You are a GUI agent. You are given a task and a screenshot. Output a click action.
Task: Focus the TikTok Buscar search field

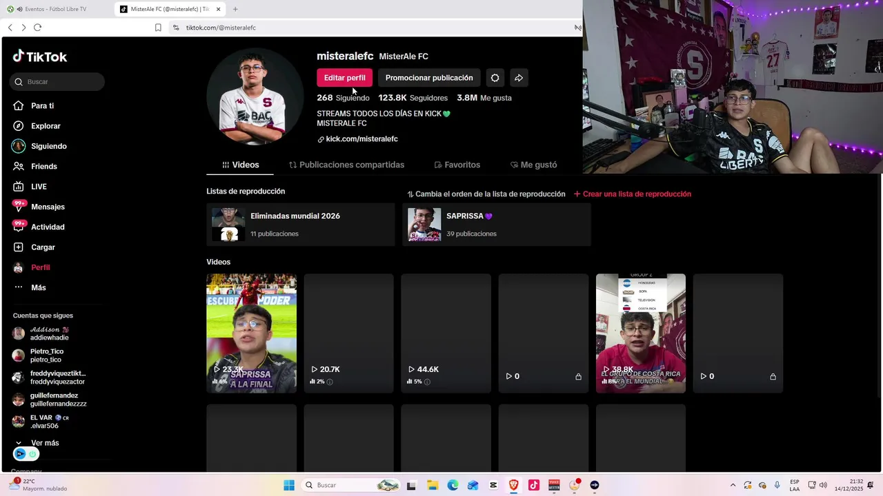(57, 82)
